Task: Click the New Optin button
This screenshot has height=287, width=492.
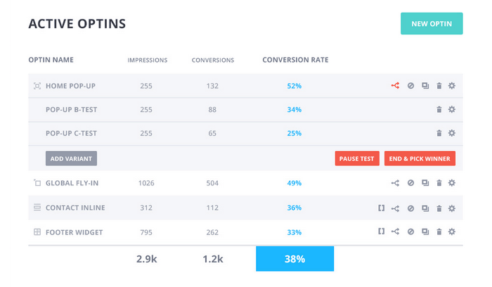Action: (x=431, y=23)
